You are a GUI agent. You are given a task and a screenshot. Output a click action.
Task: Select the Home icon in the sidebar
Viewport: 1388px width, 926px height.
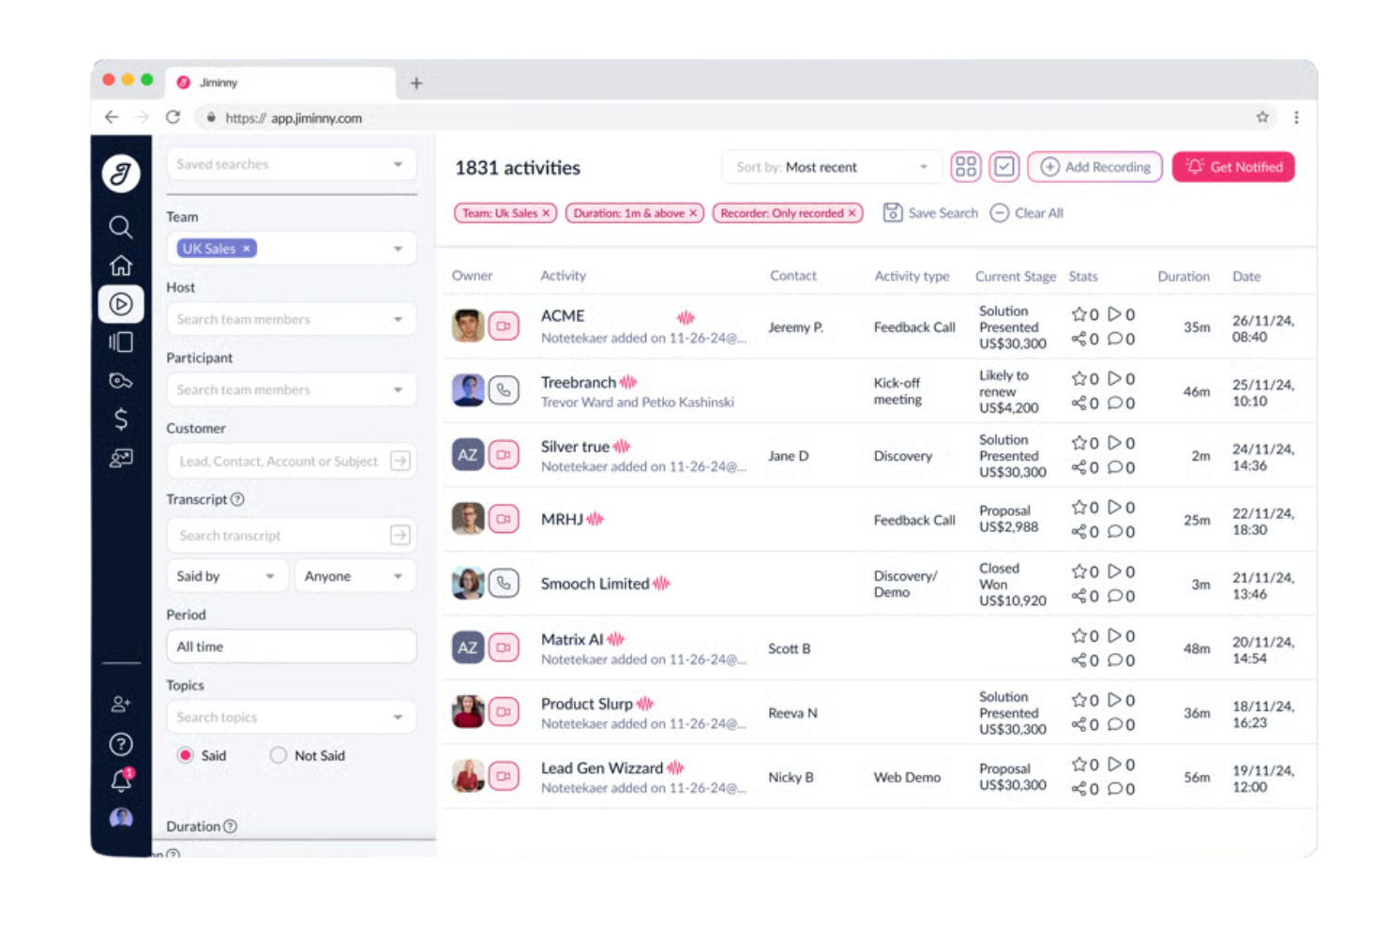point(120,266)
